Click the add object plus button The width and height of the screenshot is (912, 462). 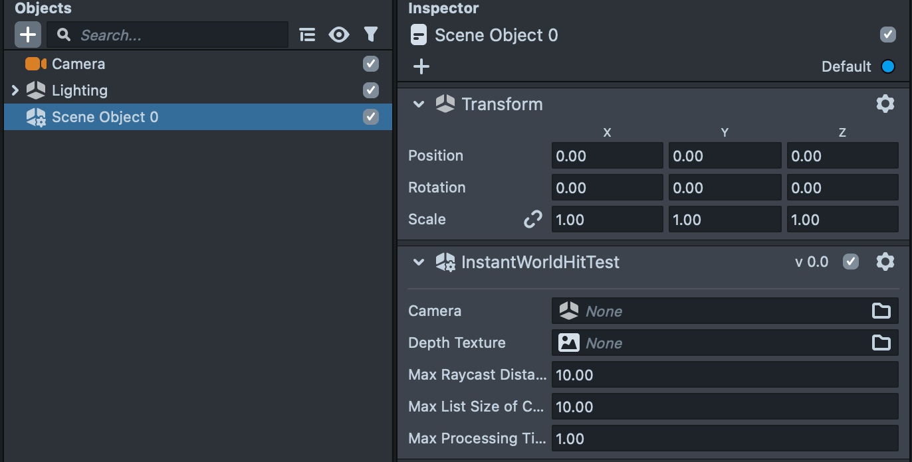coord(28,35)
